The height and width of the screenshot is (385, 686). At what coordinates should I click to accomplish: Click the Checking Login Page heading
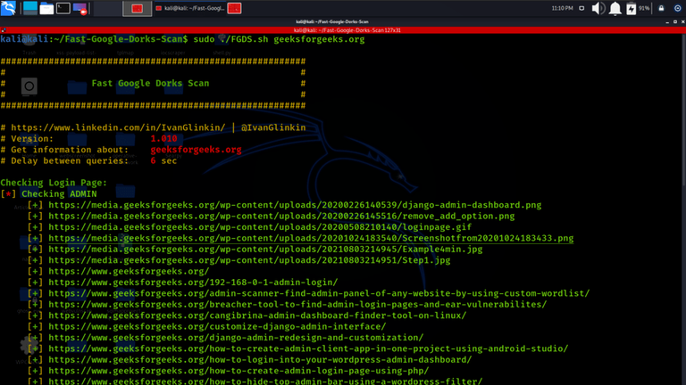(54, 183)
